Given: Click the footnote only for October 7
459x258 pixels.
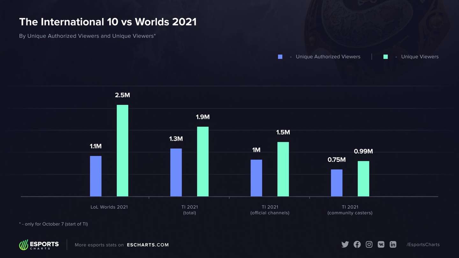Looking at the screenshot, I should (x=54, y=224).
